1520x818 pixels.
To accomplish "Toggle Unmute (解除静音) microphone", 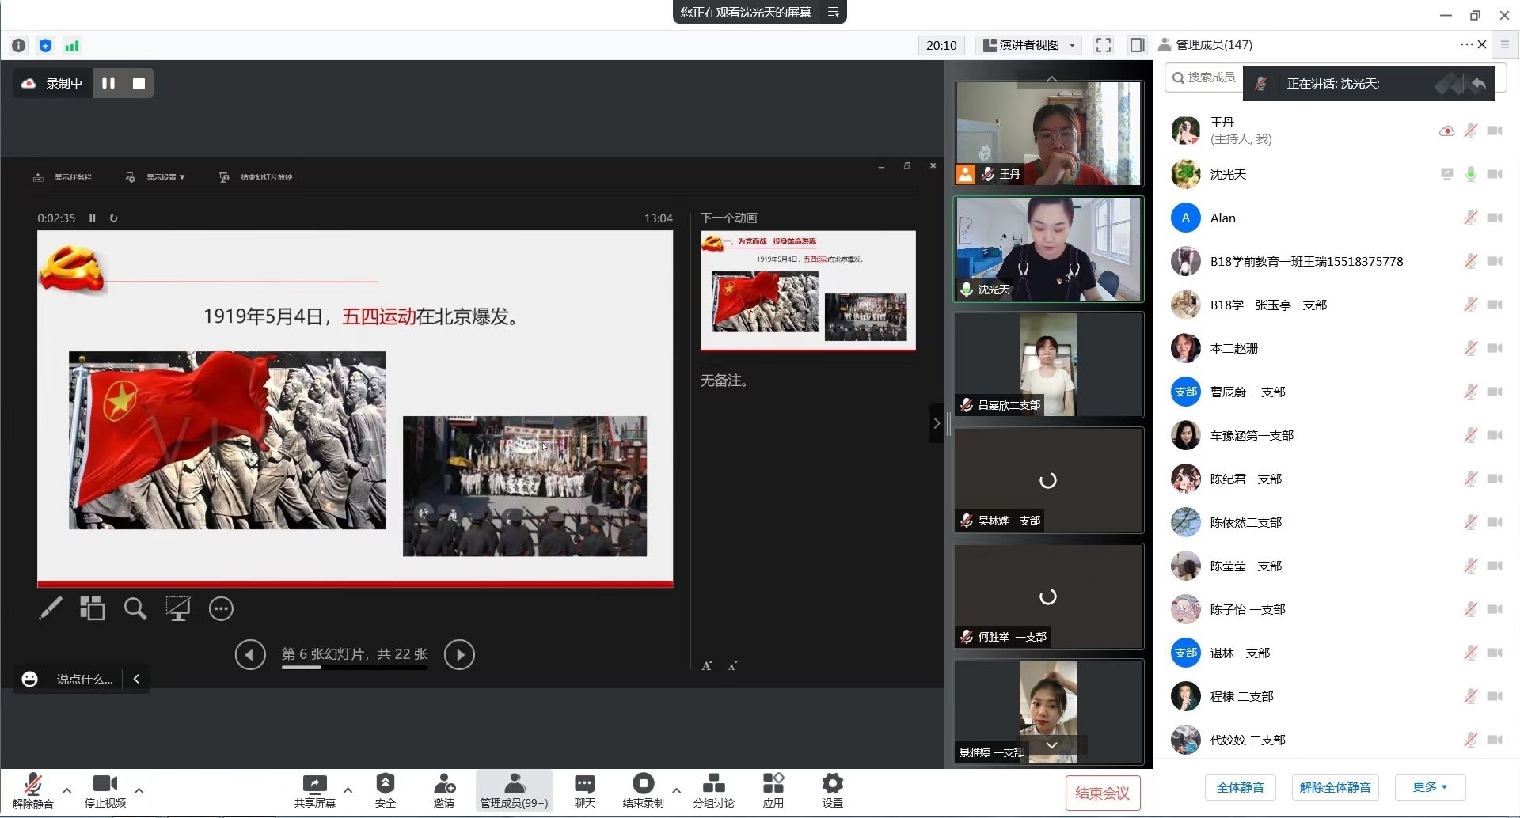I will pyautogui.click(x=32, y=785).
